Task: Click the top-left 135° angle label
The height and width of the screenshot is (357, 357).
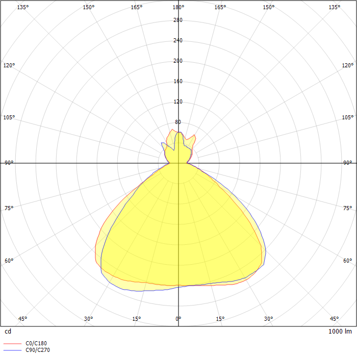Action: click(x=23, y=7)
